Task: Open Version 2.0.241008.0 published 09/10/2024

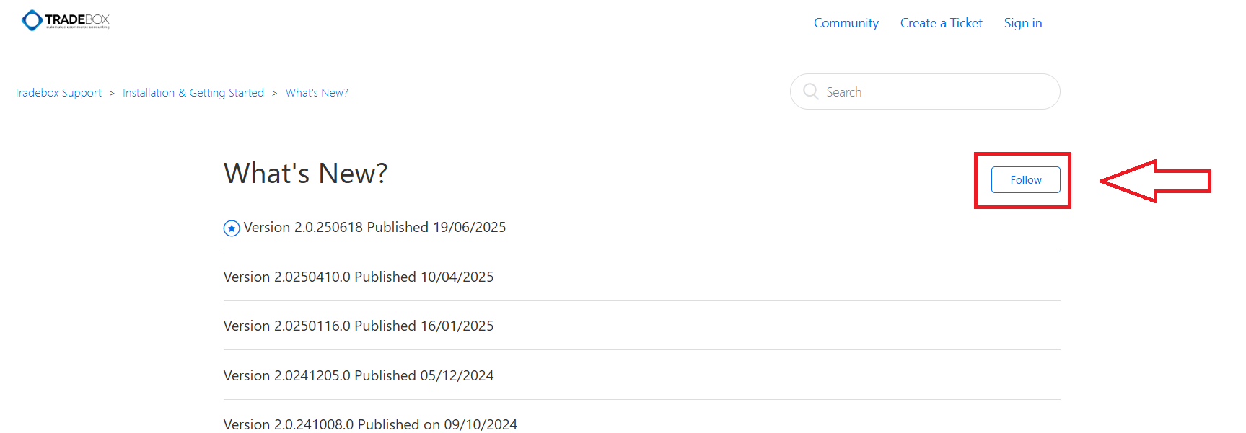Action: [x=370, y=424]
